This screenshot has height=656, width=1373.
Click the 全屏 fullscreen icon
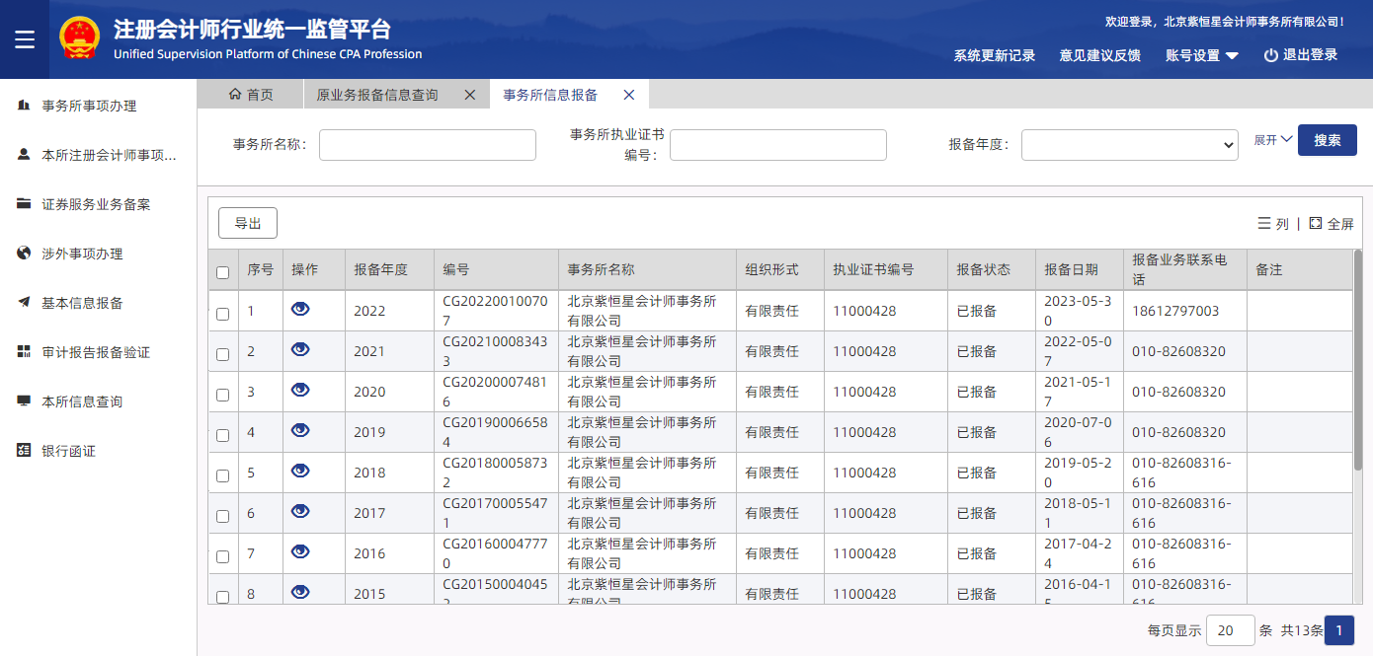click(1315, 224)
